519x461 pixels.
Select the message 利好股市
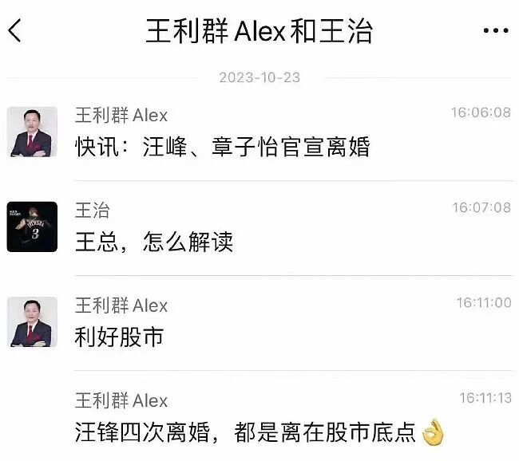119,337
